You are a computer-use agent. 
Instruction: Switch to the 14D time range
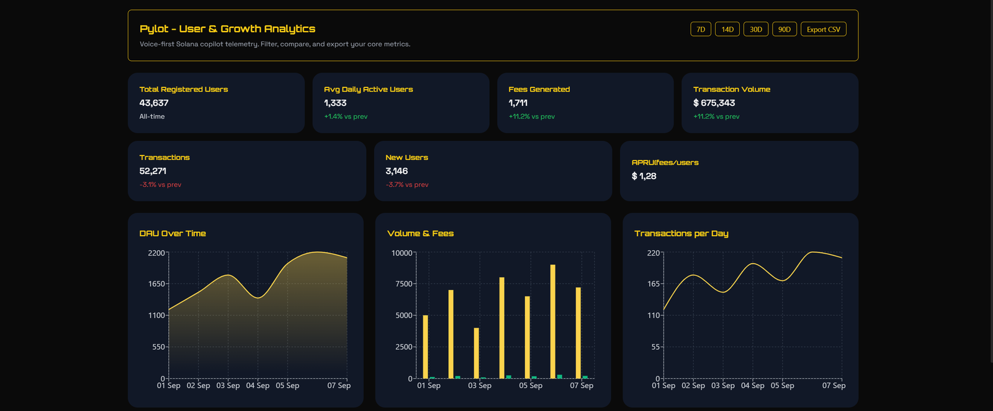coord(727,29)
